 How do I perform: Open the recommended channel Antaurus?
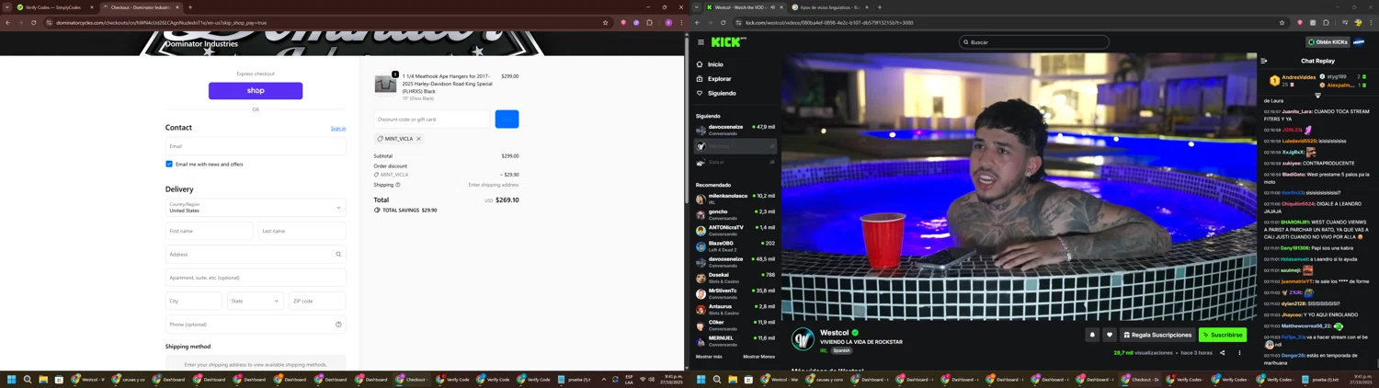tap(735, 309)
